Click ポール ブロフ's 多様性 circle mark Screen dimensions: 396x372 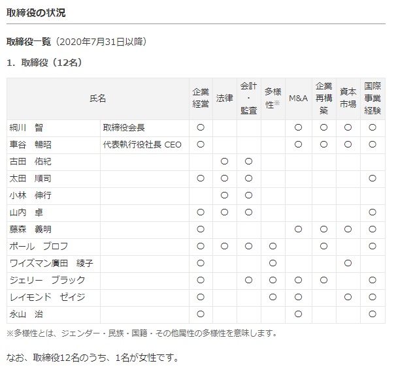(x=272, y=247)
